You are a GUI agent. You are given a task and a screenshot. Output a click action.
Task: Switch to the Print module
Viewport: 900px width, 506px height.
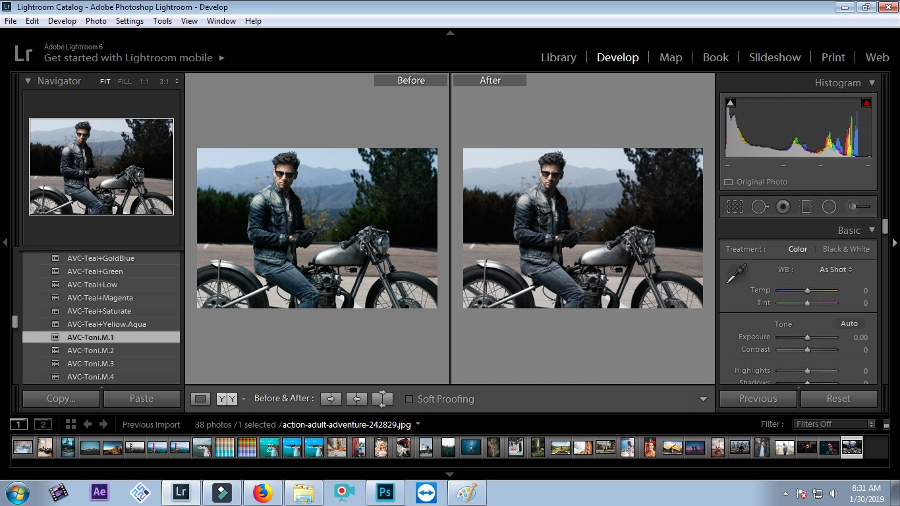[833, 57]
